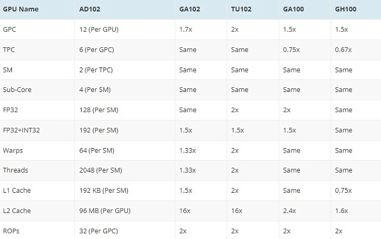Click the Sub-Core row label
381x239 pixels.
tap(17, 89)
